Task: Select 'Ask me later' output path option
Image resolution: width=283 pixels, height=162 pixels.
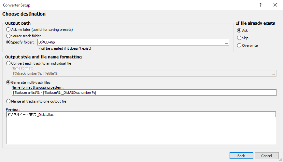Action: point(8,30)
